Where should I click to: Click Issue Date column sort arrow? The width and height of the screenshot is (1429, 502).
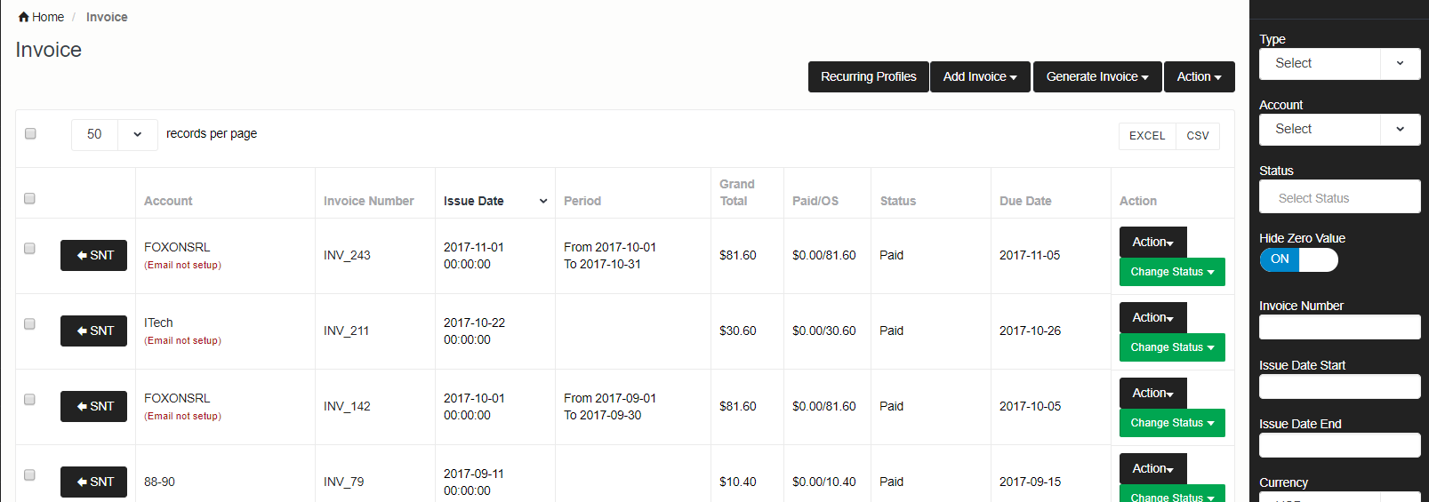[543, 201]
